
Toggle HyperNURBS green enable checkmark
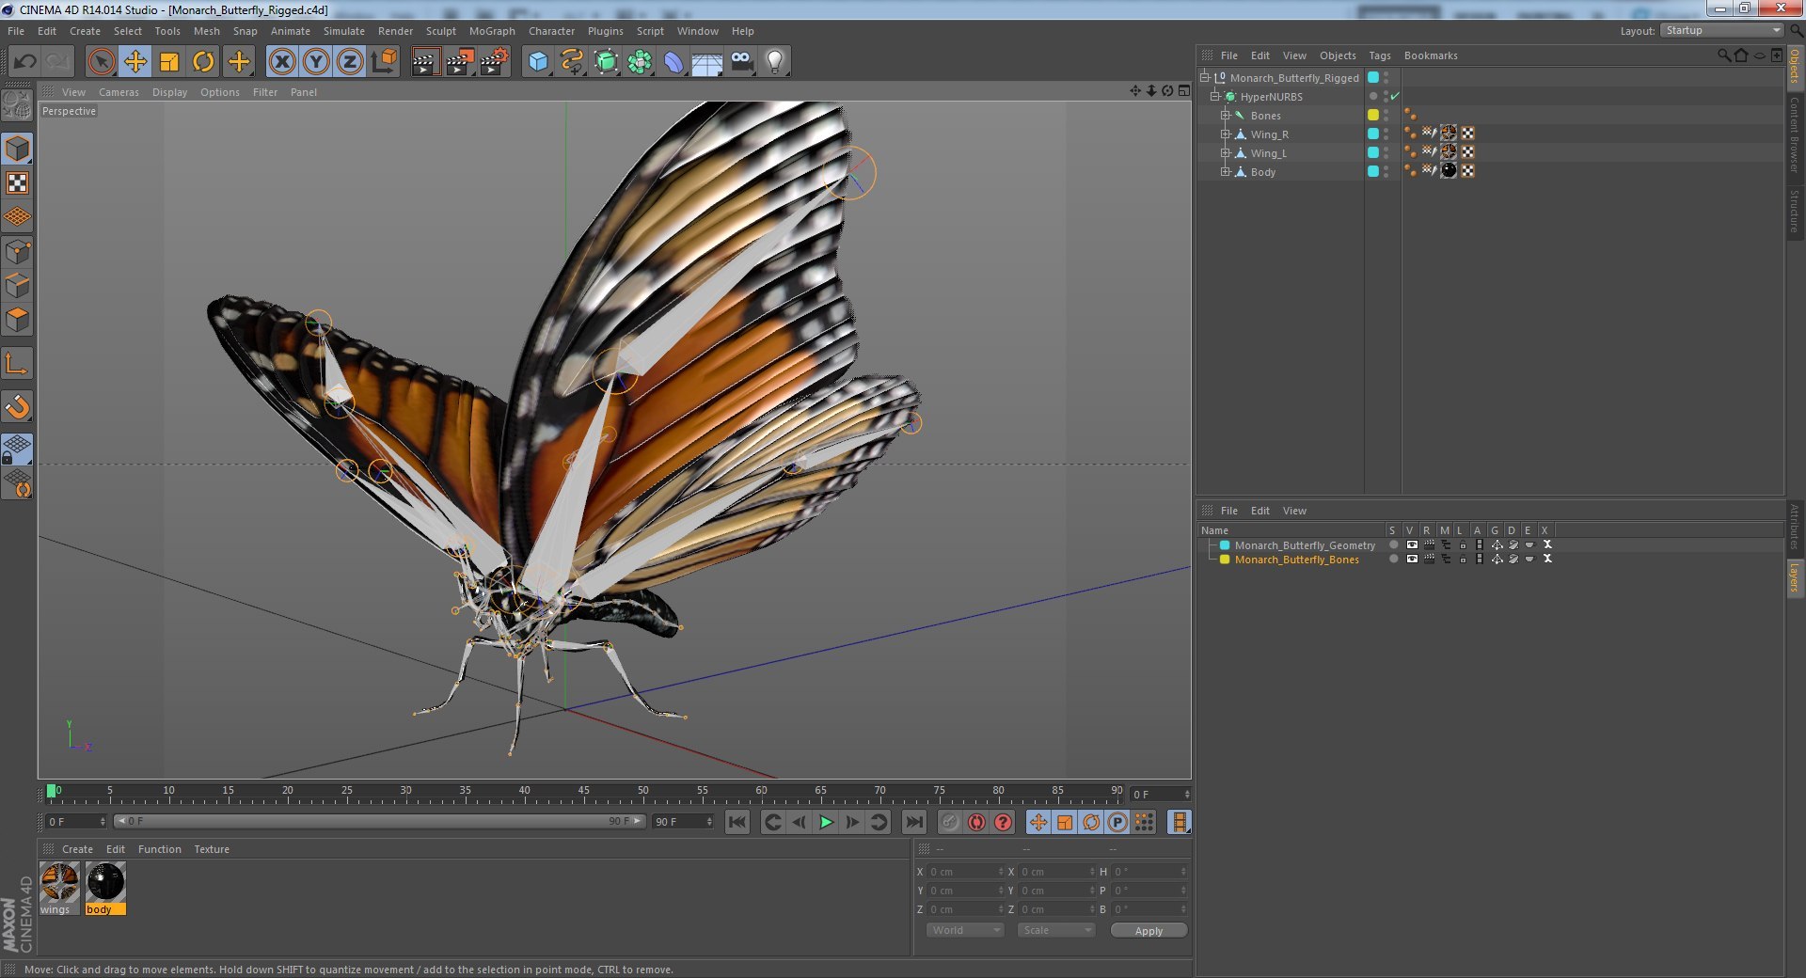tap(1395, 97)
